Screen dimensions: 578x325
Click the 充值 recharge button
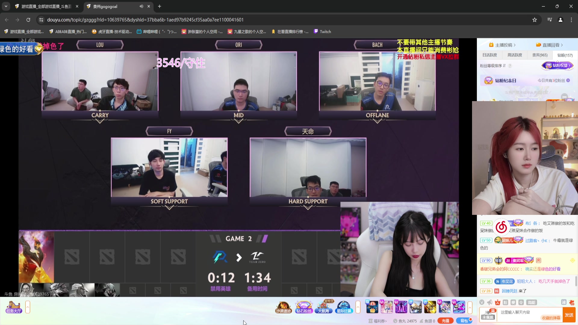446,321
